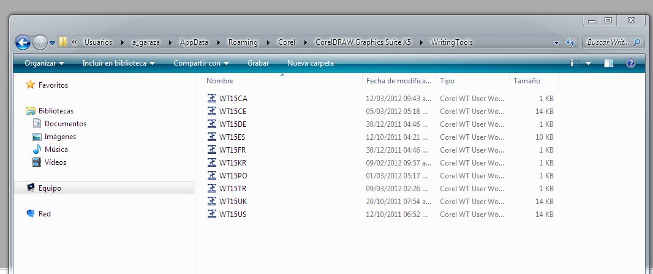The image size is (653, 274).
Task: Expand arrow after AppData in breadcrumb
Action: pos(218,42)
